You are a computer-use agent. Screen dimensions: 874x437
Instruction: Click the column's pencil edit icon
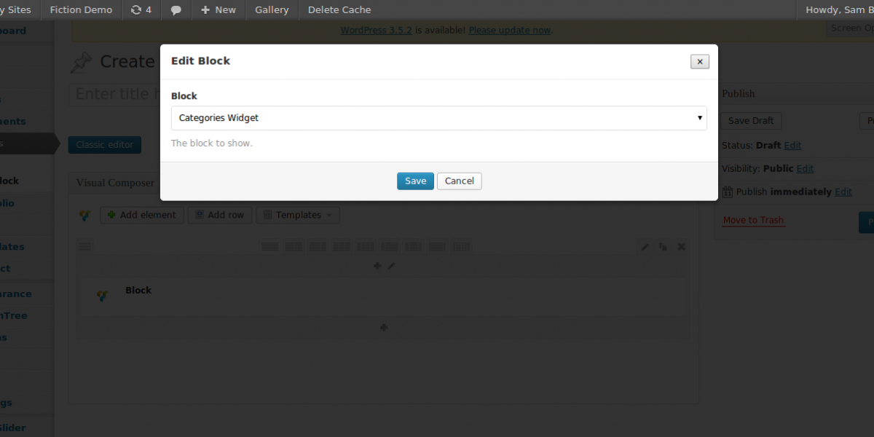(x=391, y=267)
